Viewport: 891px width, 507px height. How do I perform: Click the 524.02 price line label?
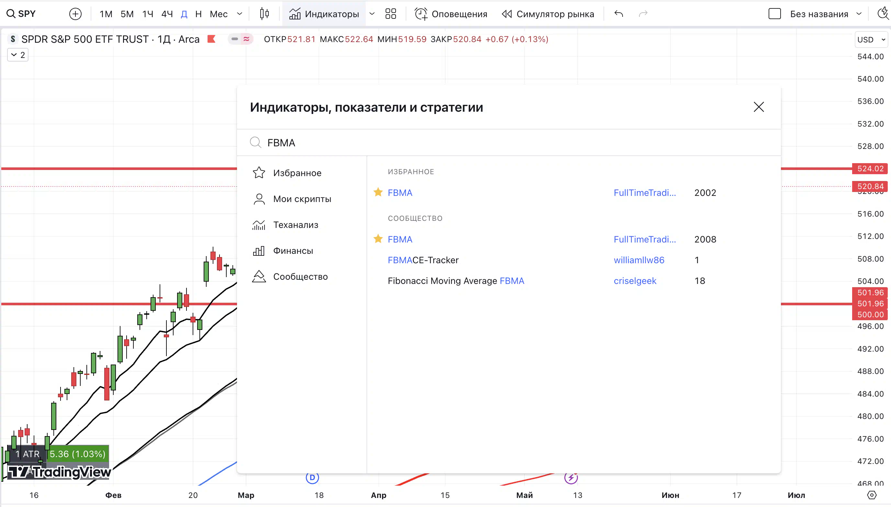tap(870, 169)
